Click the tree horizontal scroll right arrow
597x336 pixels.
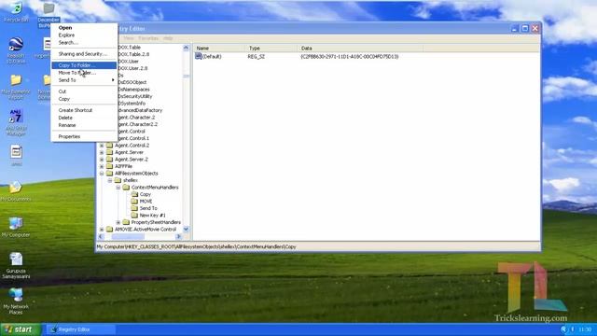click(x=178, y=236)
